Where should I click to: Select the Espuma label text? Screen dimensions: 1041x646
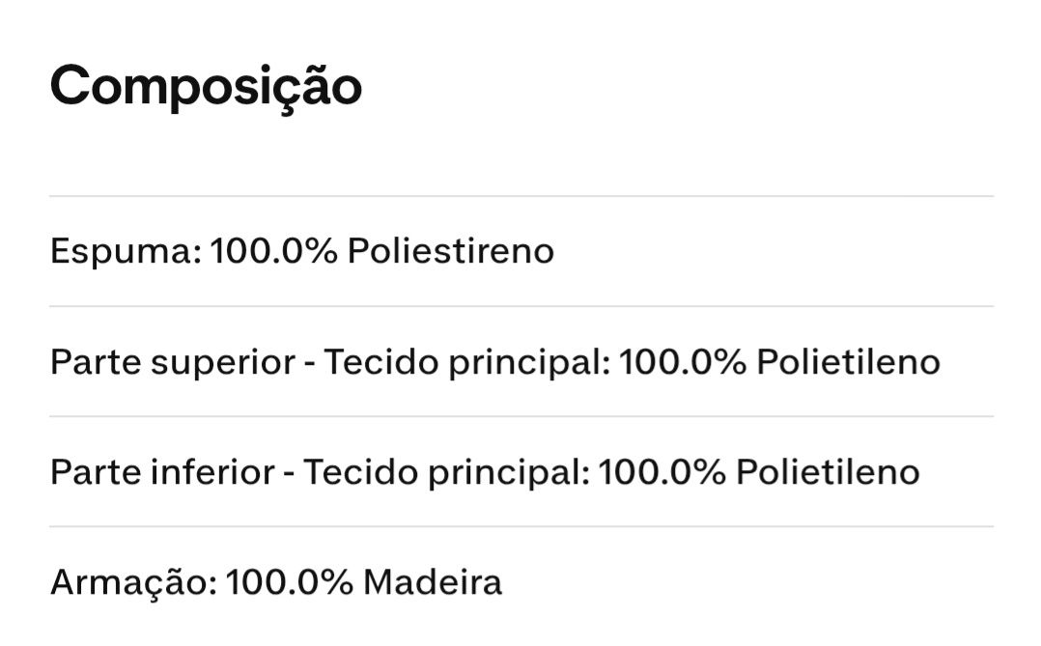tap(125, 252)
